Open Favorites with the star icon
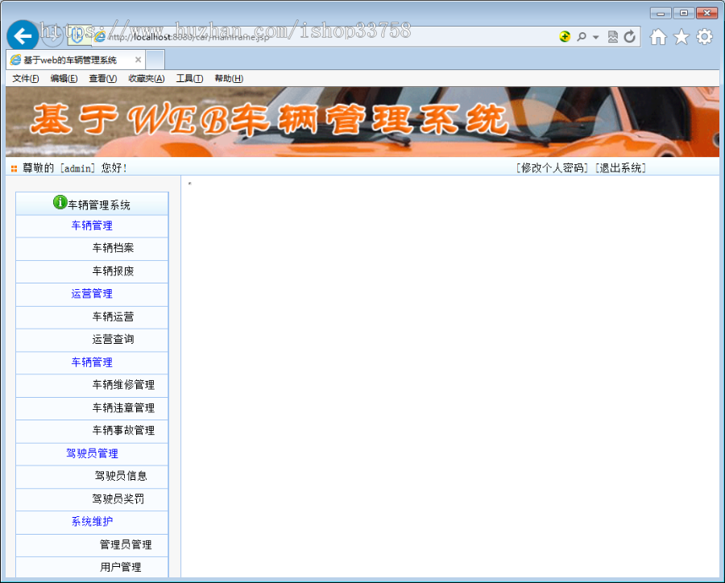725x583 pixels. click(x=681, y=36)
